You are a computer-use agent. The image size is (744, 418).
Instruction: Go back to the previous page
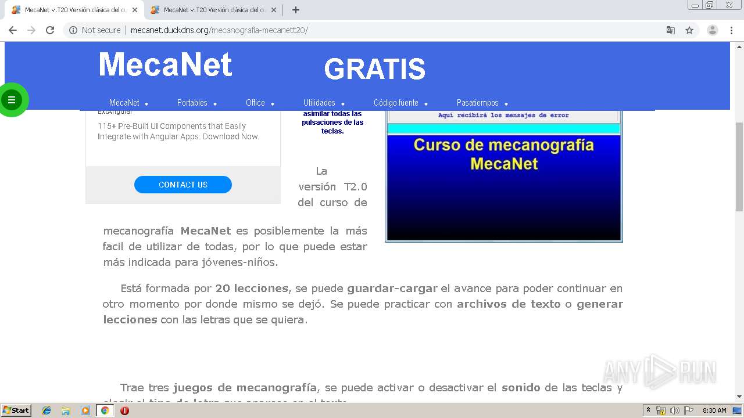[13, 30]
